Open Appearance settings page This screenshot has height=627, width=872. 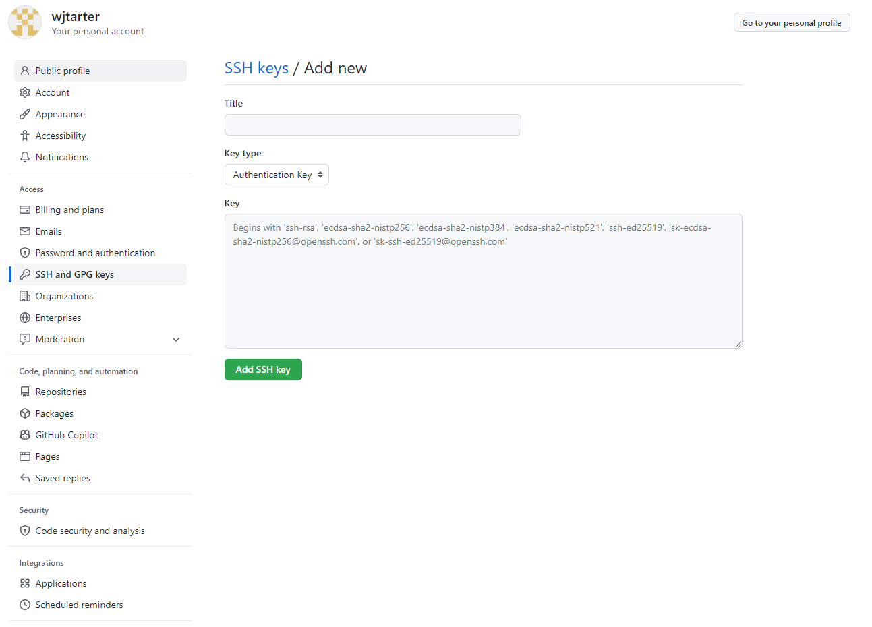100,114
